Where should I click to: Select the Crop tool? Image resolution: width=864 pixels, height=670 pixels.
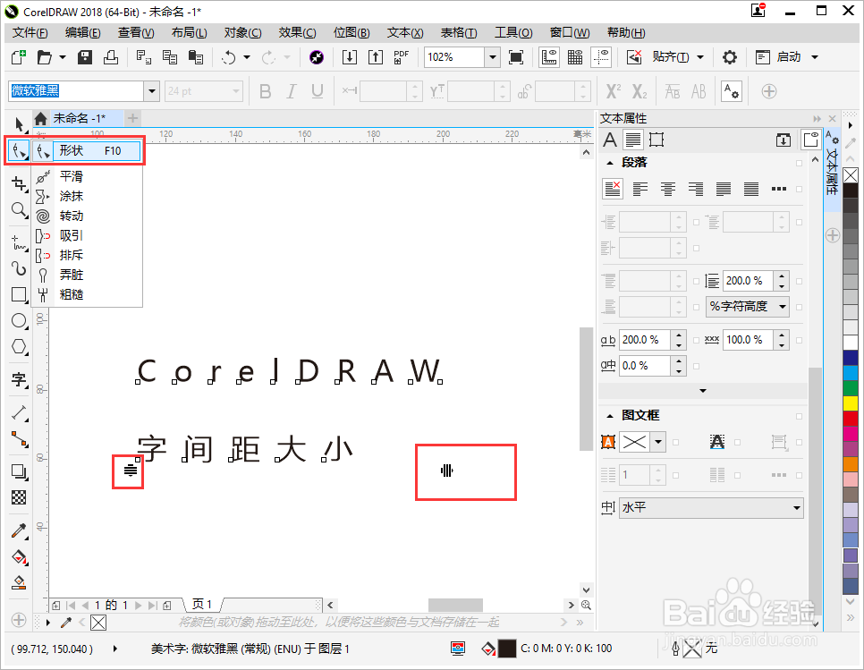[x=20, y=183]
